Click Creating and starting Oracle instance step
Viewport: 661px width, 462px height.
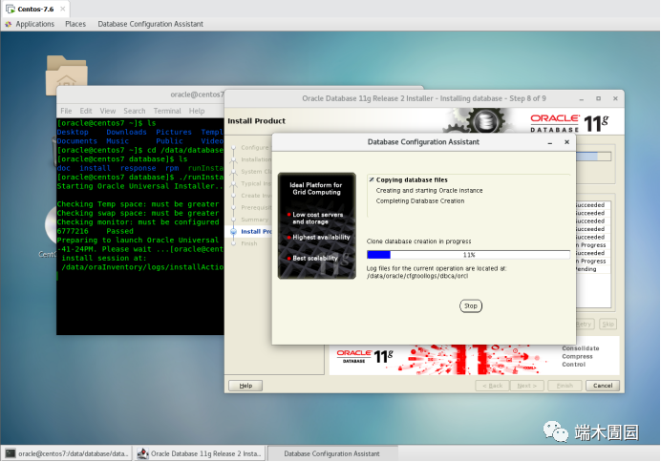[x=429, y=190]
